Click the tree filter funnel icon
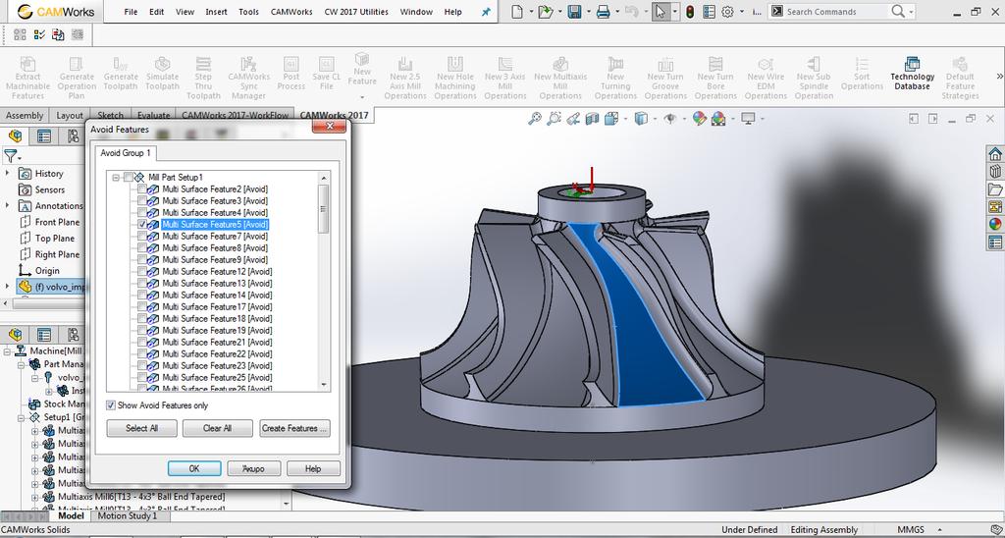 tap(10, 156)
